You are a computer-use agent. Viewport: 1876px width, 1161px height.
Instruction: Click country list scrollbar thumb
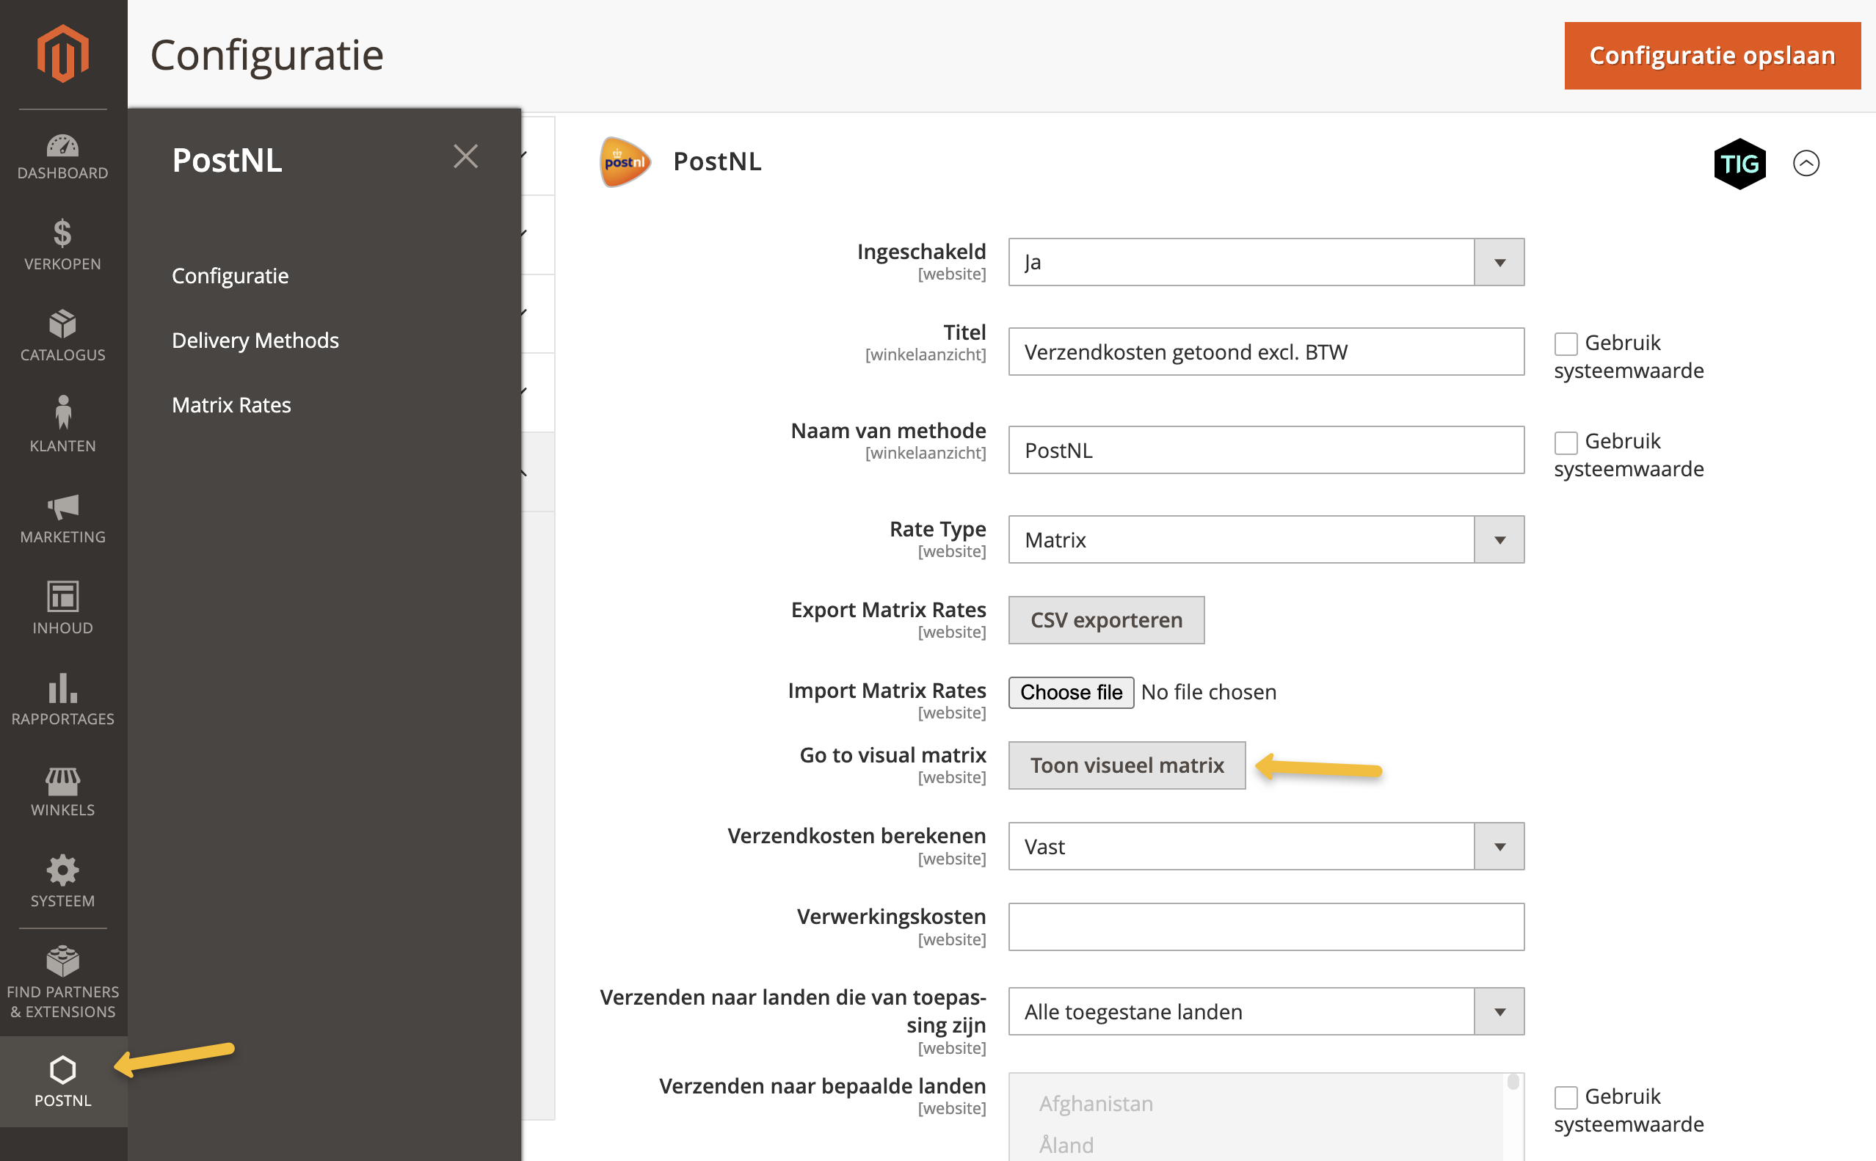(x=1513, y=1081)
